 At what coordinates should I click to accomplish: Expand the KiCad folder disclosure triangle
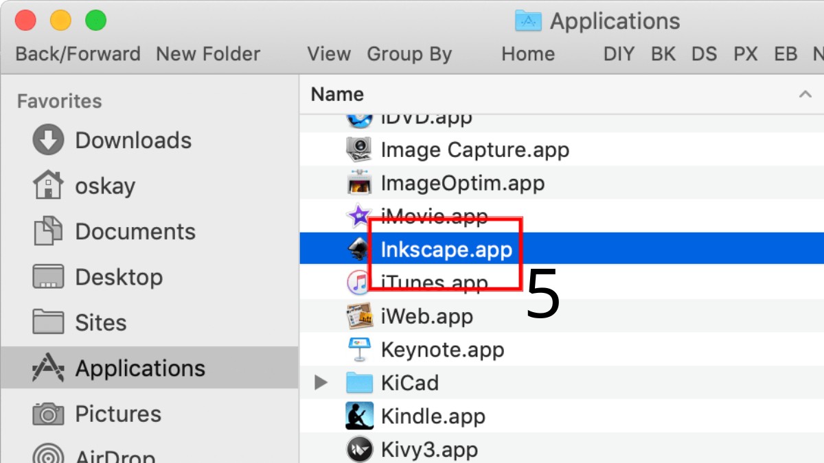coord(321,383)
